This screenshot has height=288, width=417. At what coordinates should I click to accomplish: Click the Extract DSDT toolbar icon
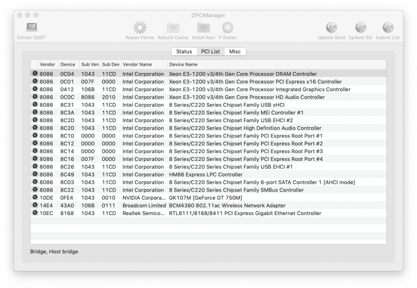(x=32, y=27)
